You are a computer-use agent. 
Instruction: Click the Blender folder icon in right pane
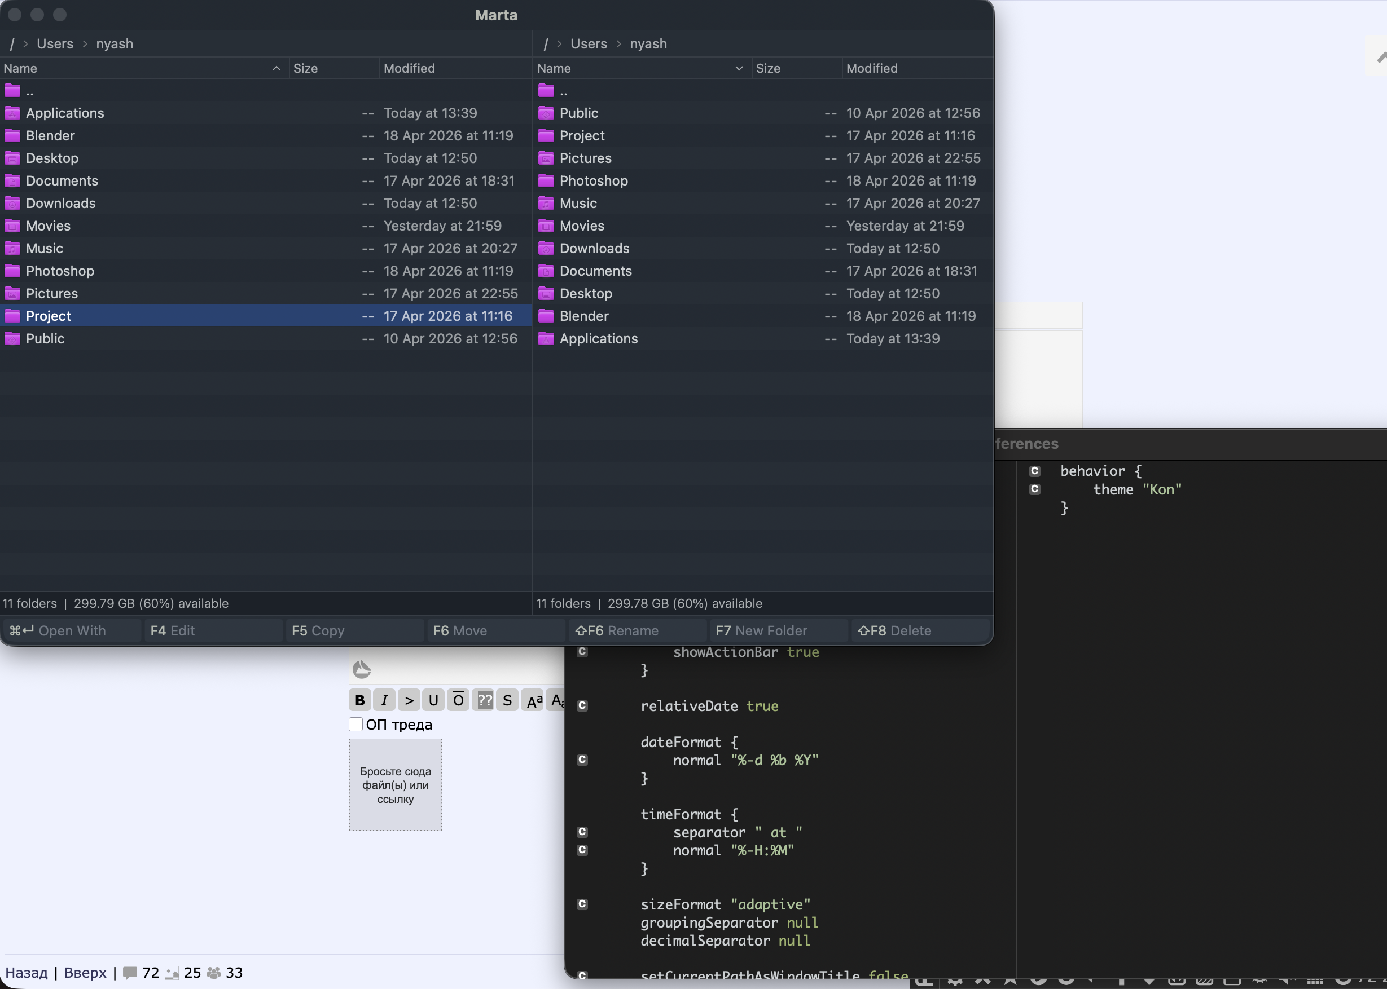(x=546, y=316)
